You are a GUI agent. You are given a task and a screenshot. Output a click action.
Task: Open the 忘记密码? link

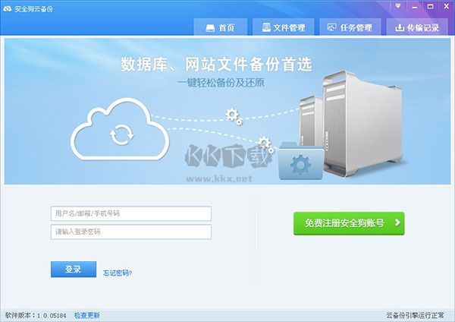tap(118, 273)
